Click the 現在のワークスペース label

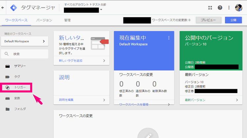18,34
